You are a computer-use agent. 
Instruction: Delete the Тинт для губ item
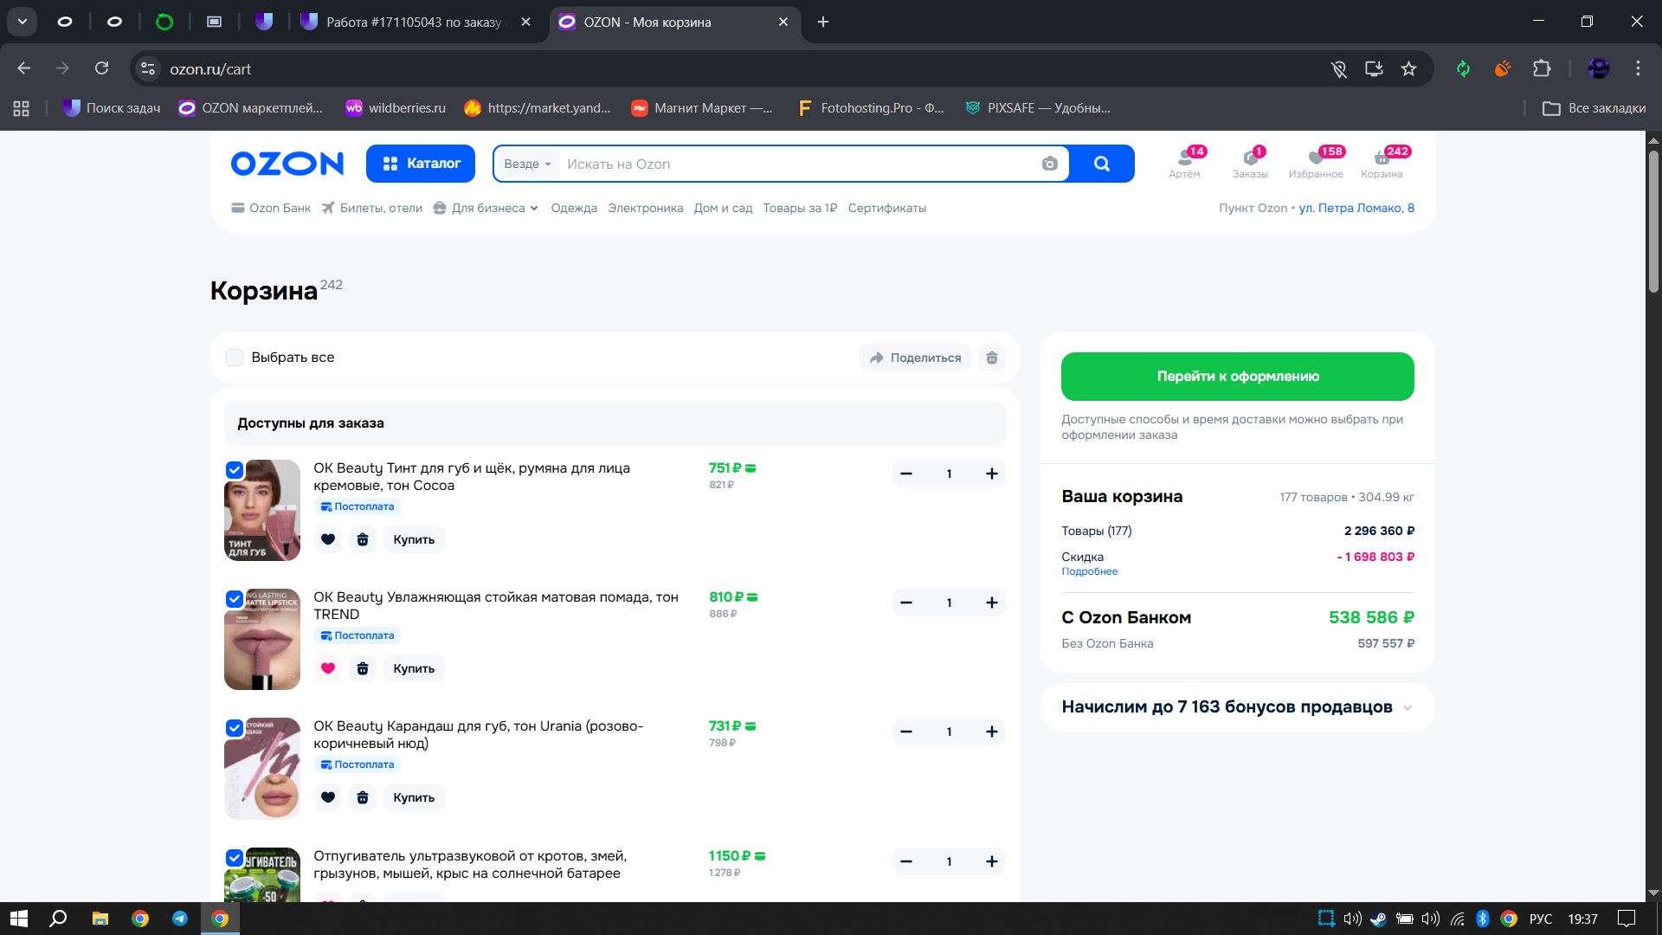363,539
